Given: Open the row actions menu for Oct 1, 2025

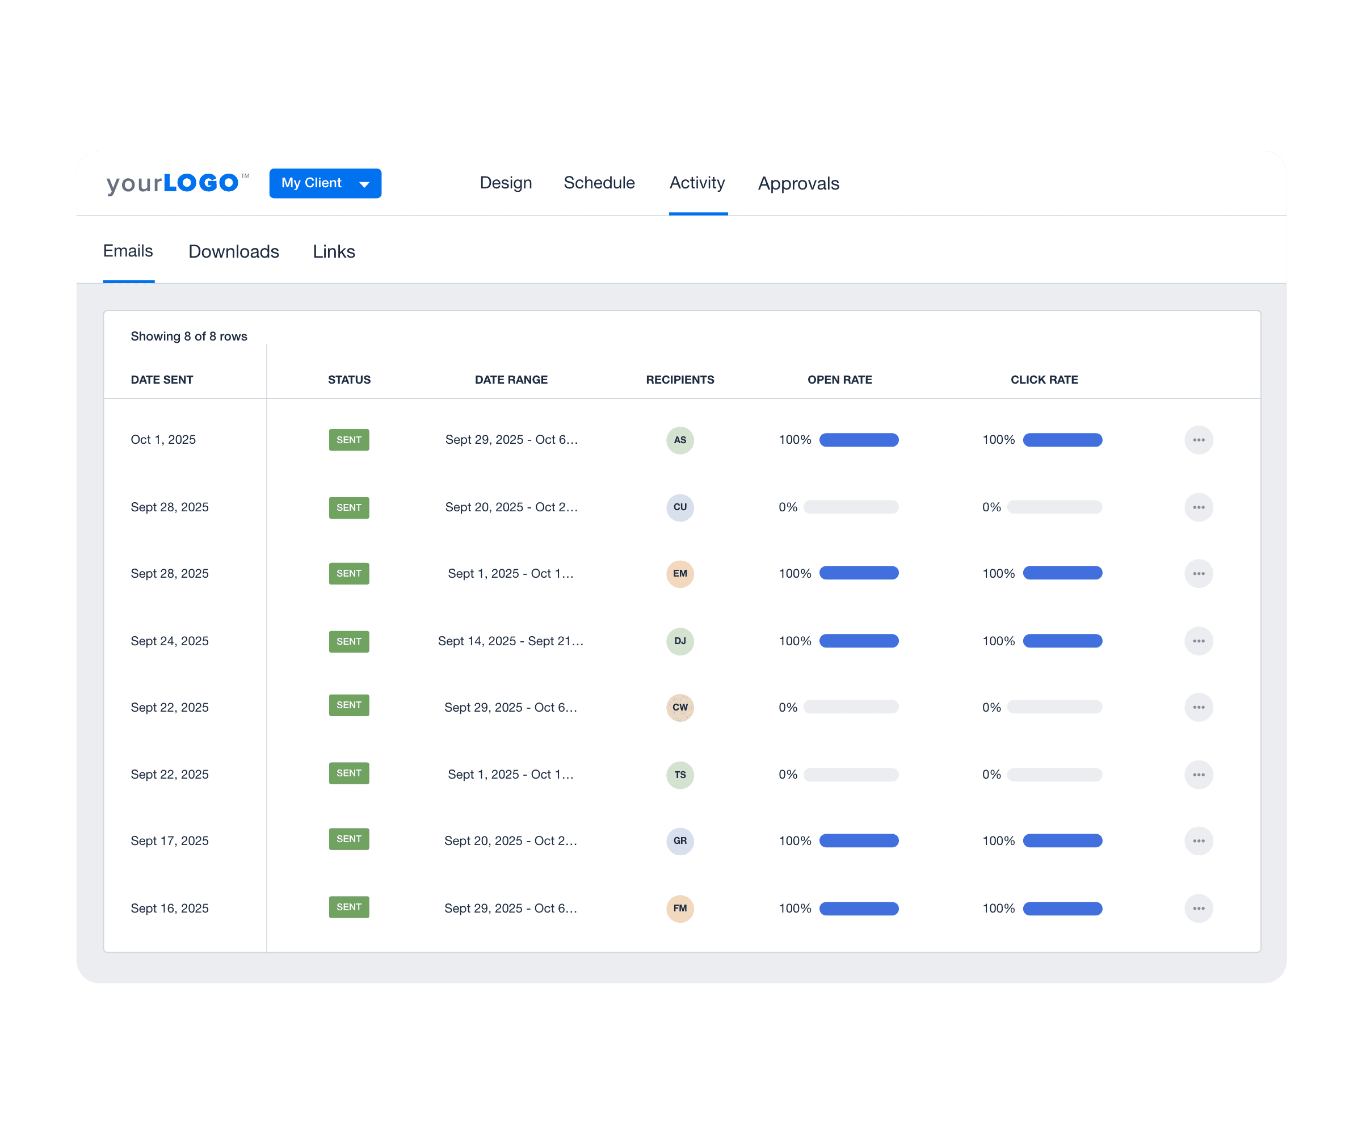Looking at the screenshot, I should click(1199, 440).
